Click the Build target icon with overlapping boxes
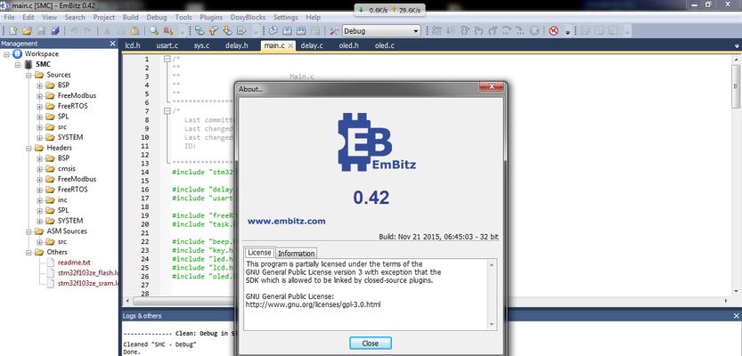The image size is (742, 356). (x=200, y=31)
